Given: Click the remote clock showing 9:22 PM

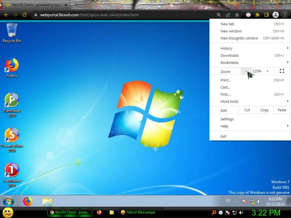Looking at the screenshot, I should [x=275, y=202].
